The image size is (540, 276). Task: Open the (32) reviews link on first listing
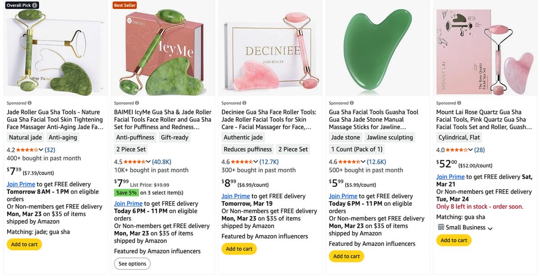pyautogui.click(x=49, y=149)
